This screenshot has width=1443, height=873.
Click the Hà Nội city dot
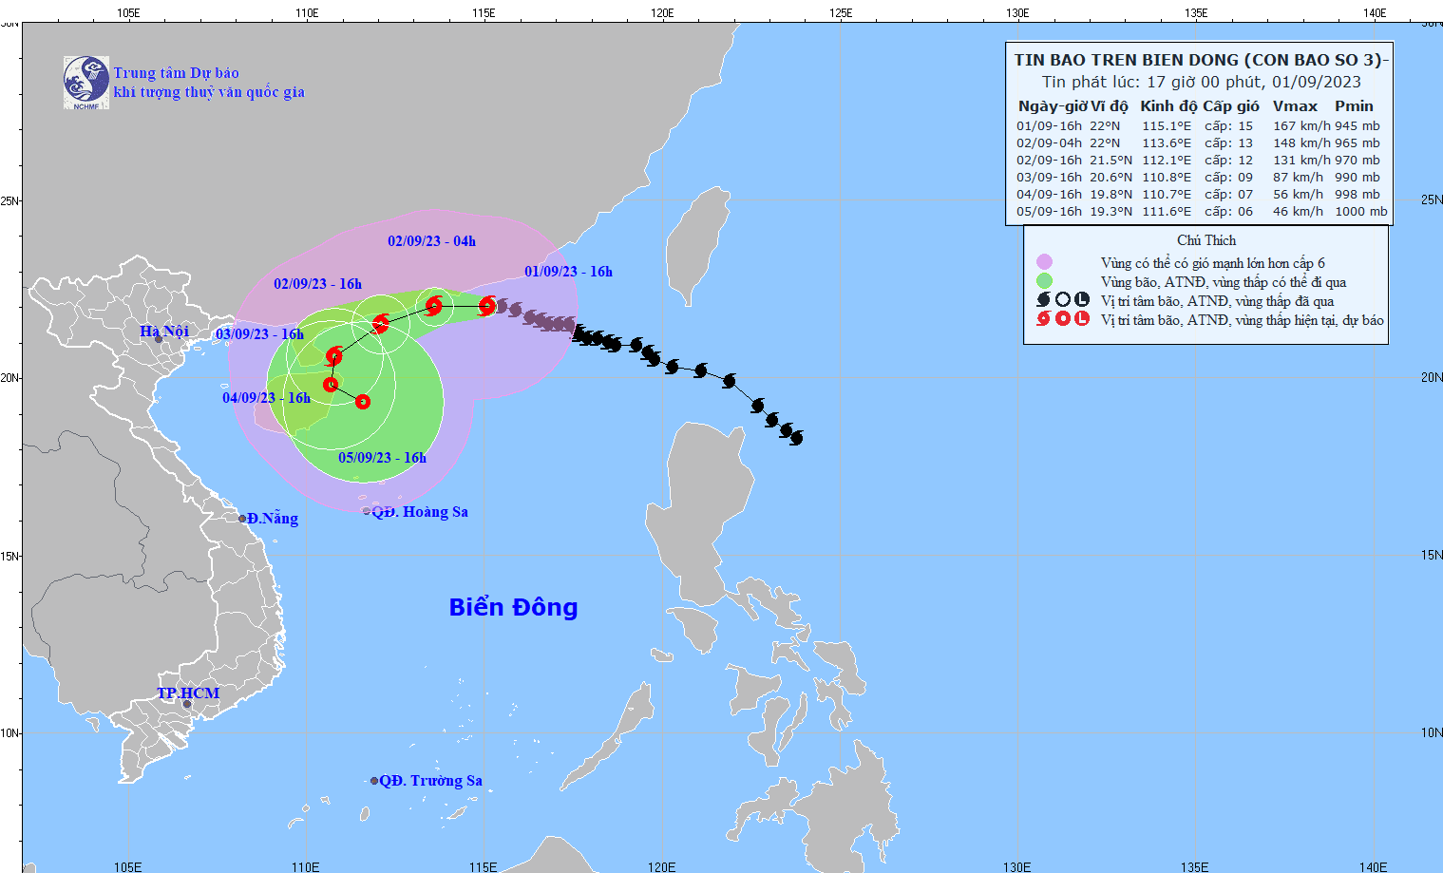[158, 337]
